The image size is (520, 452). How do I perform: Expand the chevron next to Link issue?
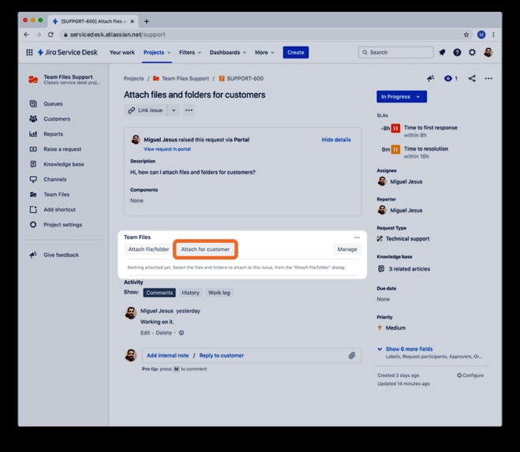[174, 110]
